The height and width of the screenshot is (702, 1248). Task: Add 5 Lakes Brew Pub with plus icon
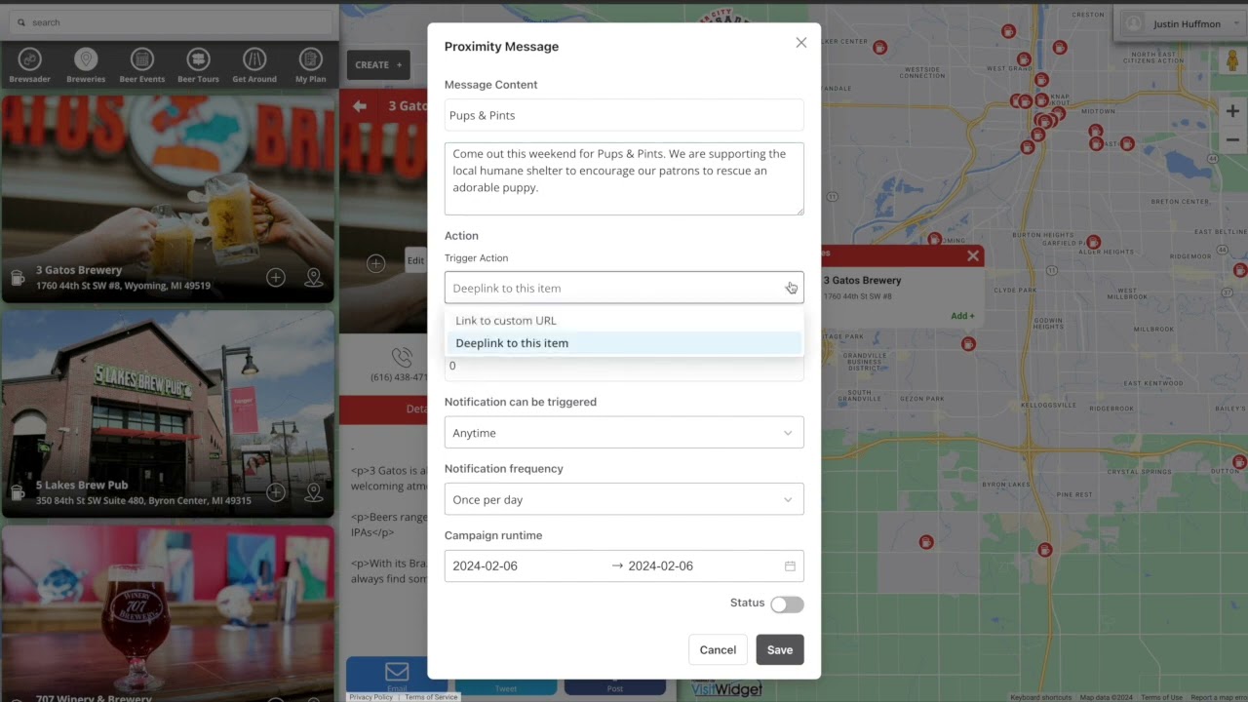(x=276, y=492)
